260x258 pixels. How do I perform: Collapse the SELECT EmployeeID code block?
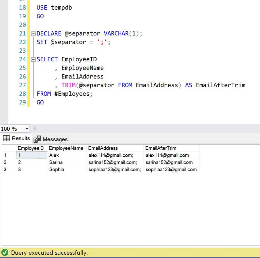click(x=33, y=60)
